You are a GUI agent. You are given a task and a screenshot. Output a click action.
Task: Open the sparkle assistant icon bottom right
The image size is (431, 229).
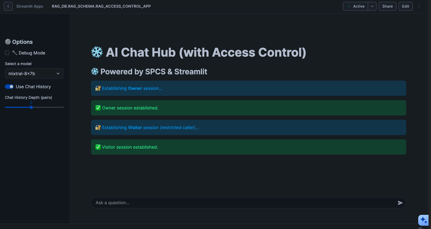point(423,220)
